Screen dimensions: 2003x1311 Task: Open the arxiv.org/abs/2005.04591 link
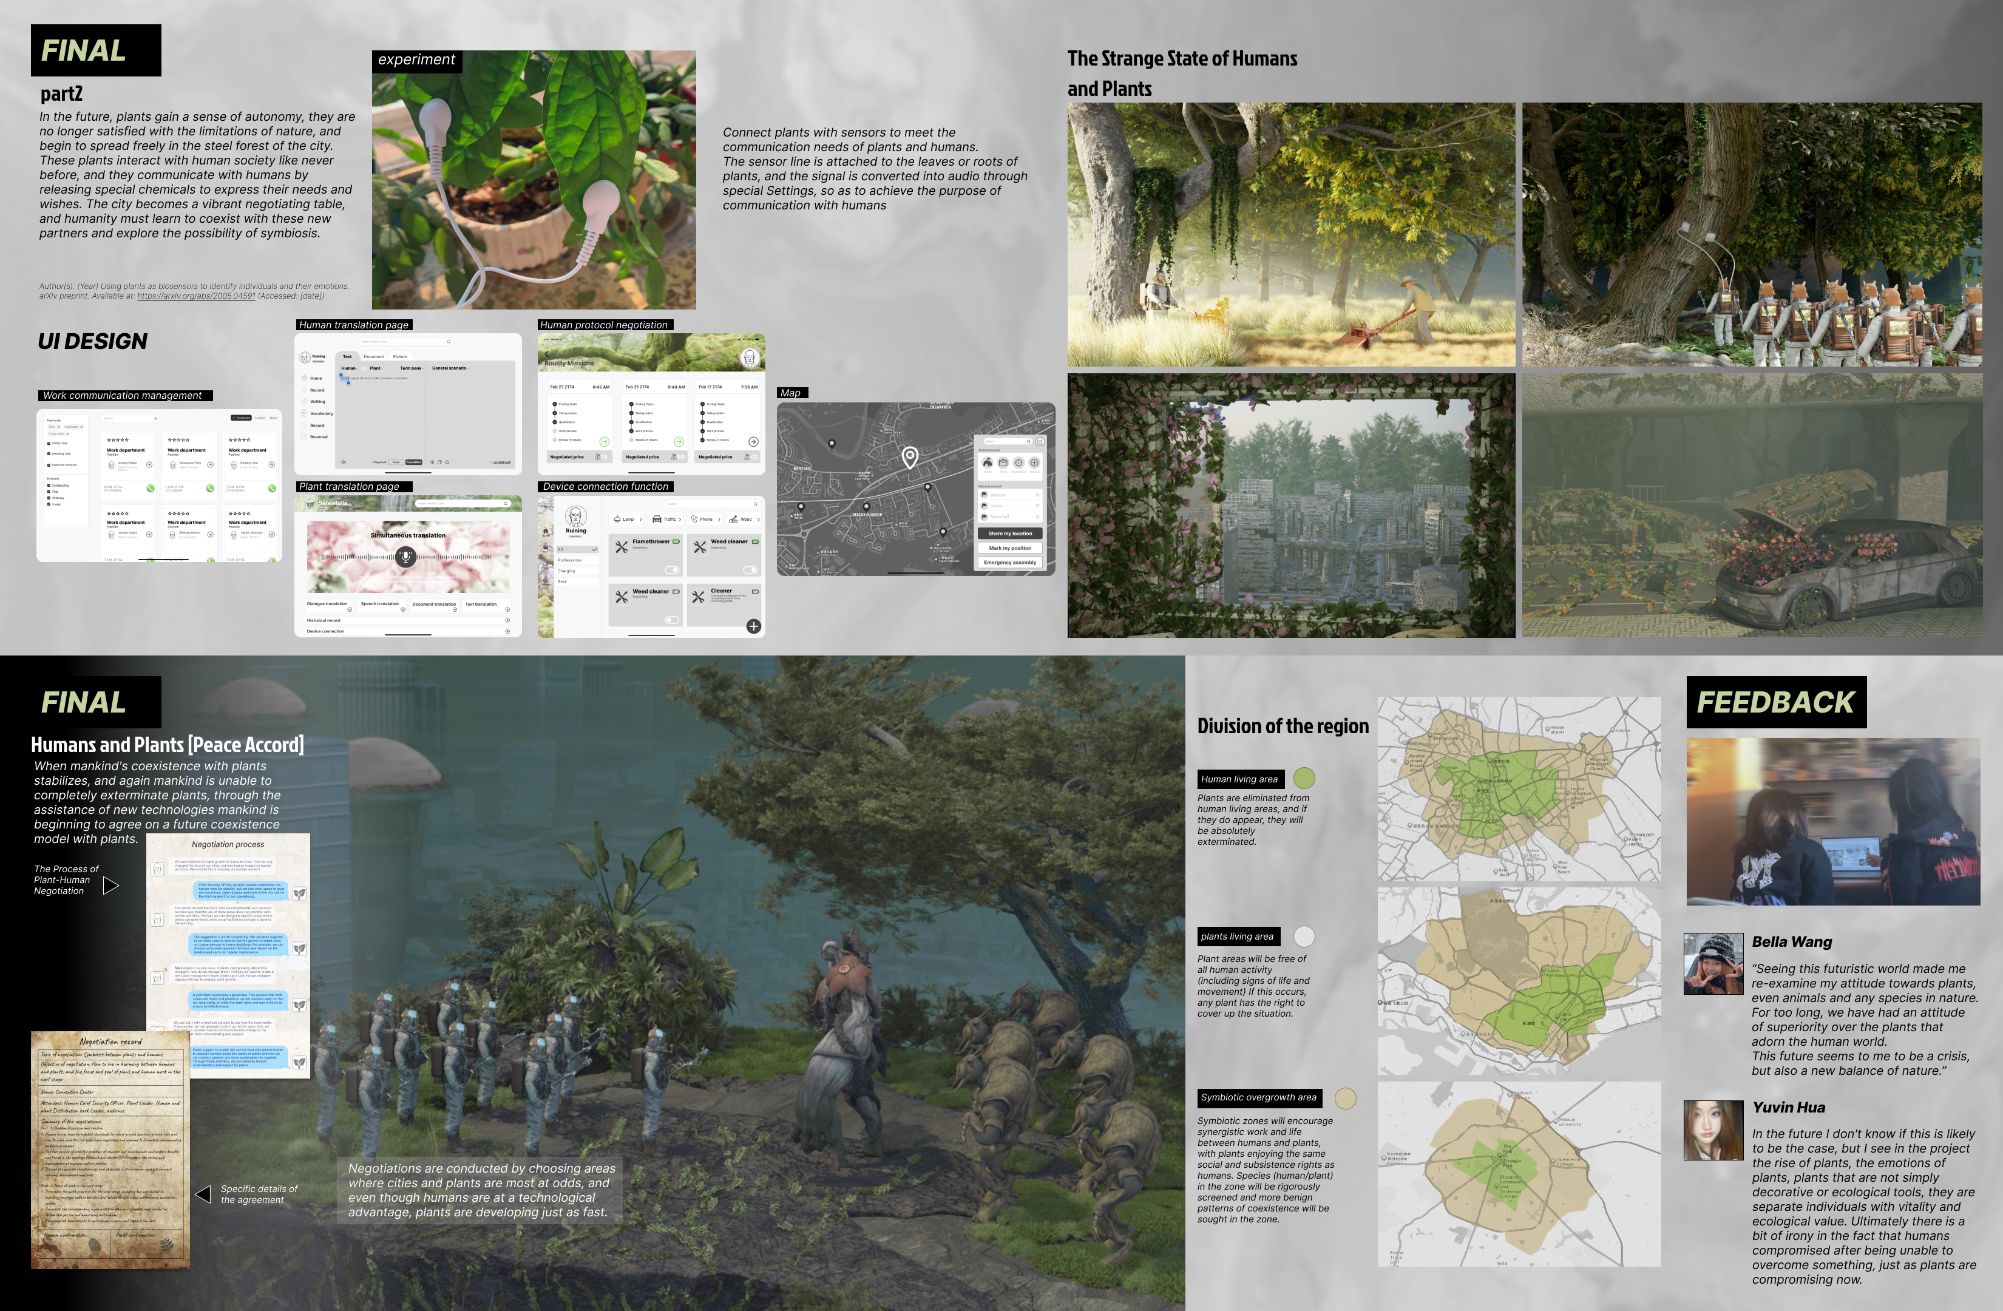196,296
